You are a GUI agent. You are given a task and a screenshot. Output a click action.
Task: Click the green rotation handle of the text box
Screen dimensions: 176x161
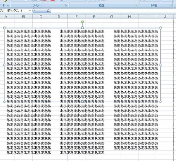(82, 22)
